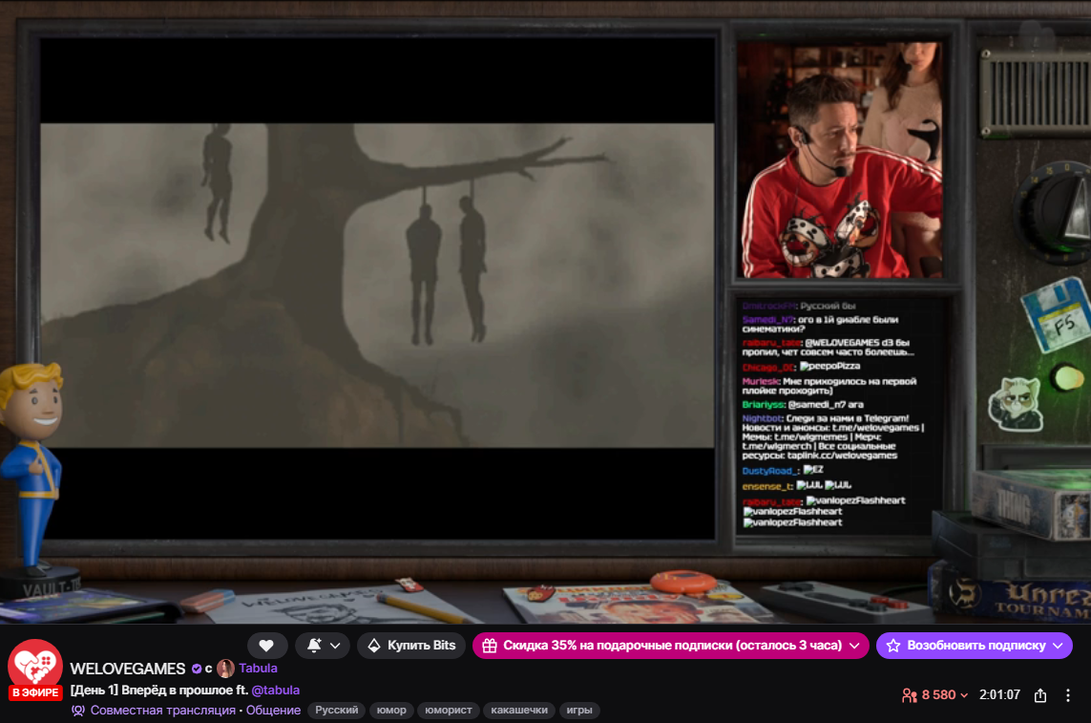The height and width of the screenshot is (723, 1091).
Task: Click the @tabula mention in title
Action: point(276,691)
